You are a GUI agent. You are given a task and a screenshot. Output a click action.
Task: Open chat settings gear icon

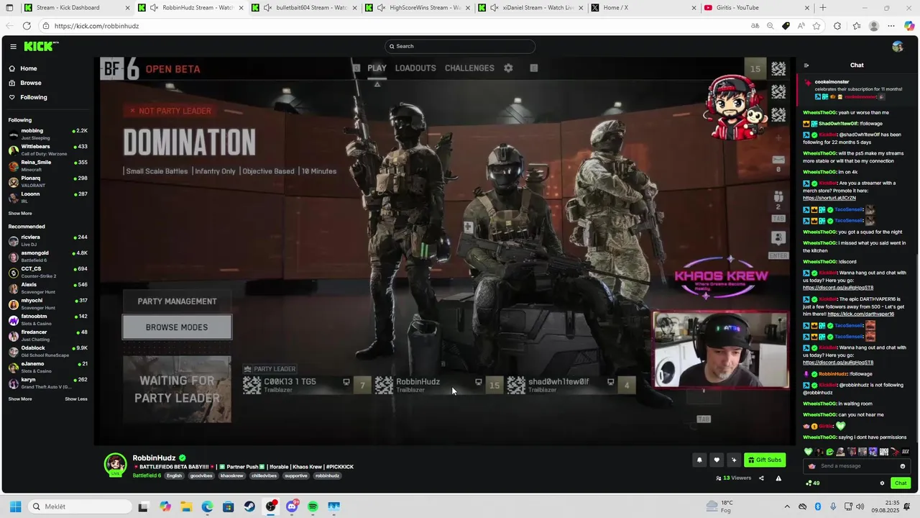tap(882, 483)
